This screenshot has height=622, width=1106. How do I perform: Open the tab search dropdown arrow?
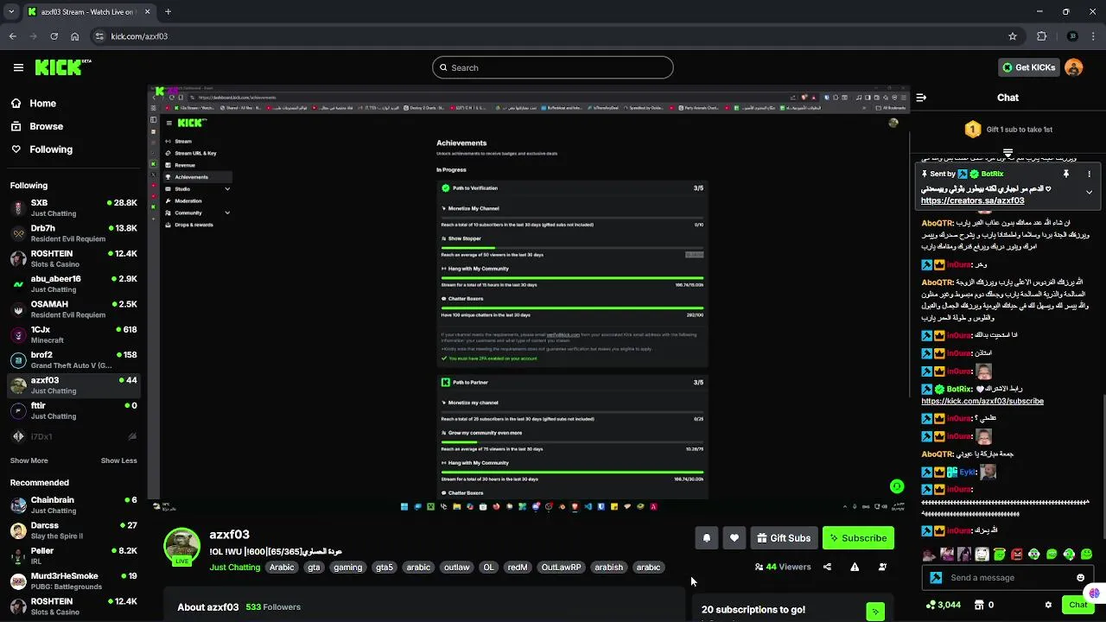click(x=11, y=12)
